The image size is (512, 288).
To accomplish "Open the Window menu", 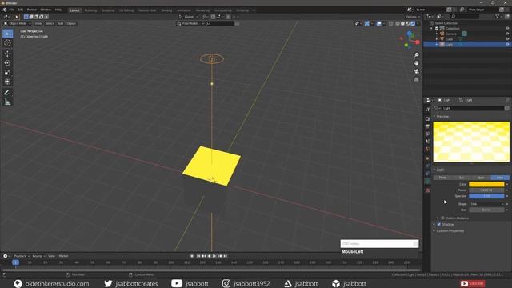I will 46,10.
